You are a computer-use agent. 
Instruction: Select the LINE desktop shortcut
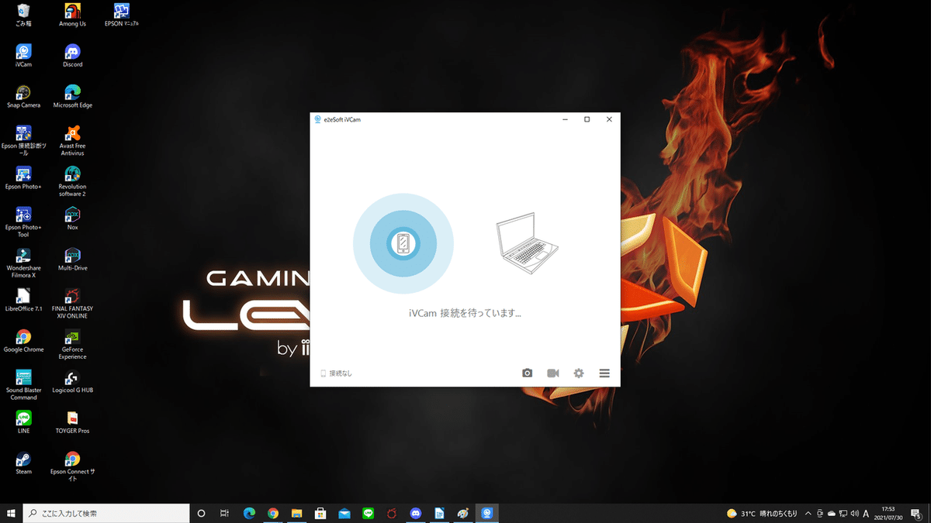pyautogui.click(x=24, y=421)
